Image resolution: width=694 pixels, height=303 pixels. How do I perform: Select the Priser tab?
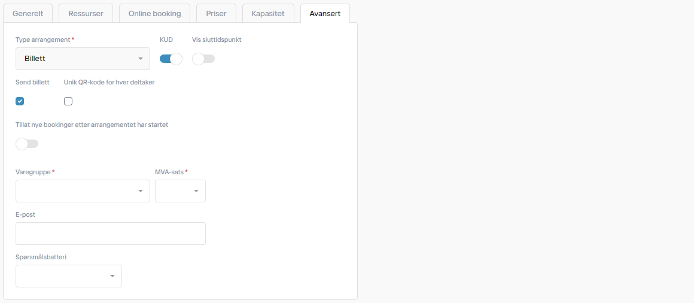click(216, 13)
